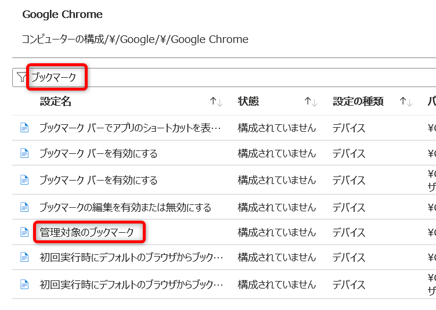The image size is (436, 310).
Task: Click document icon for 管理対象のブックマーク row
Action: tap(24, 232)
